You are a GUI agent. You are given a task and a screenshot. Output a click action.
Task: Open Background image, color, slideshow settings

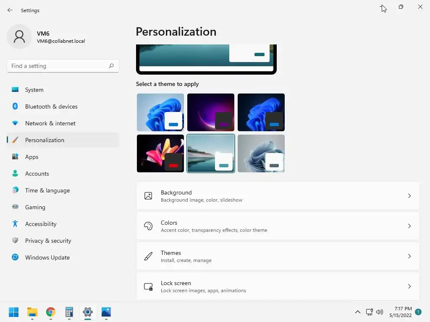click(x=278, y=196)
